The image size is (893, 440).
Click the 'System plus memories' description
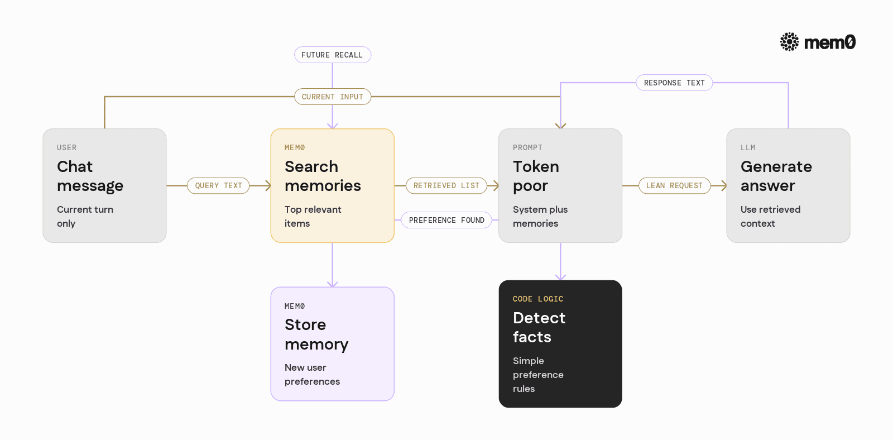click(x=540, y=216)
